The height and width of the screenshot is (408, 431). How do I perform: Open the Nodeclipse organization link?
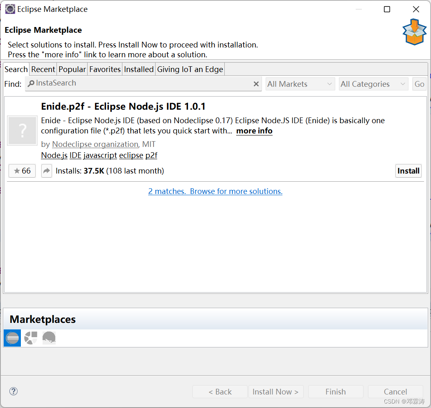[x=95, y=144]
